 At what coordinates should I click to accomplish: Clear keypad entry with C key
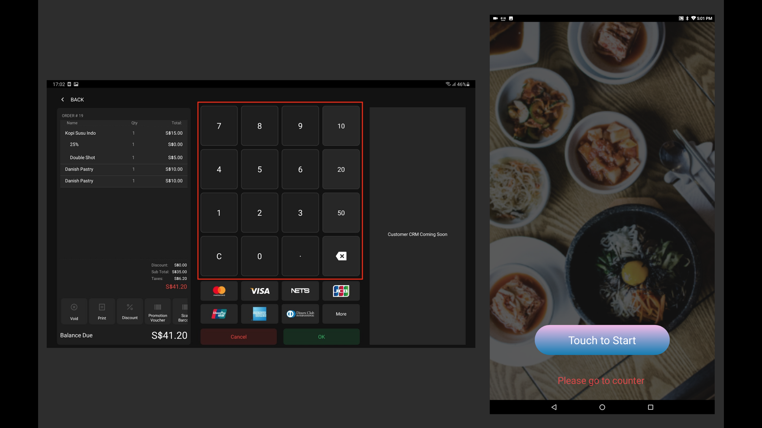pyautogui.click(x=219, y=256)
